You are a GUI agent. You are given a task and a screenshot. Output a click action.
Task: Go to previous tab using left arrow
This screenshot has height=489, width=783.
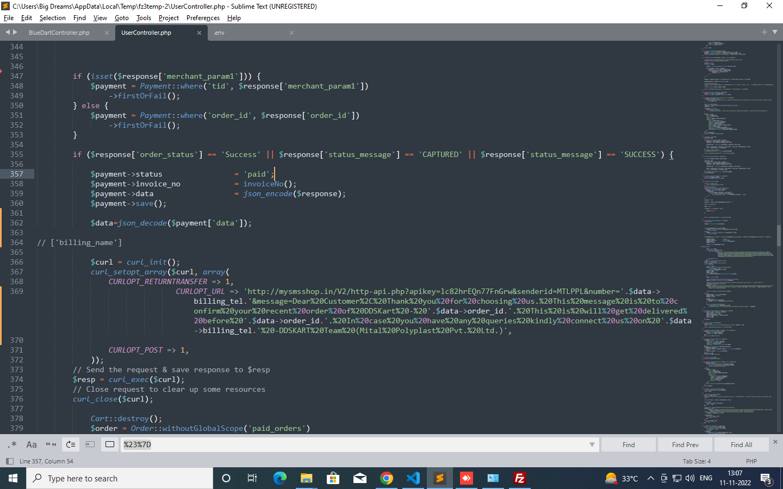[8, 33]
